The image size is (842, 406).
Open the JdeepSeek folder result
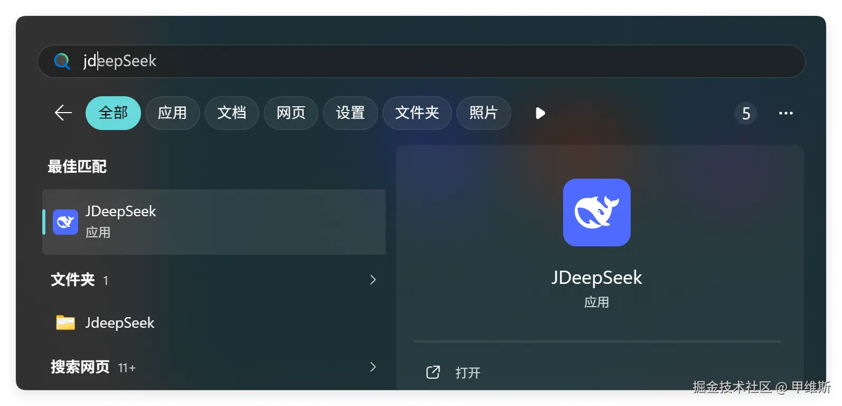tap(214, 322)
